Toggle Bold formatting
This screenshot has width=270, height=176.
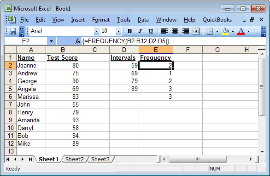(129, 31)
